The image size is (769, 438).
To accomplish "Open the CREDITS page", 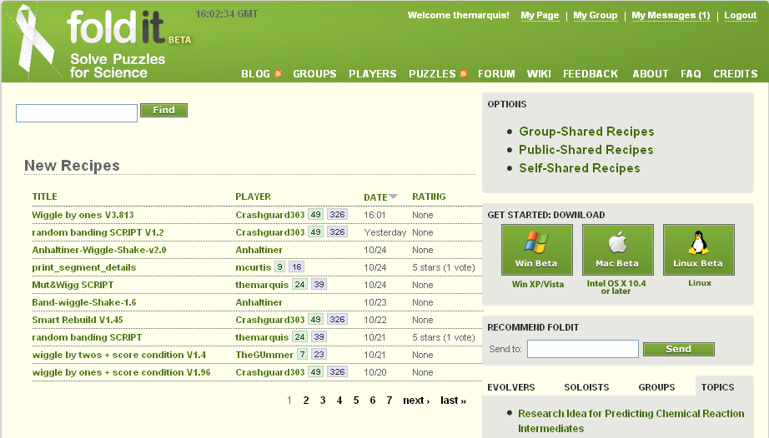I will click(x=736, y=74).
